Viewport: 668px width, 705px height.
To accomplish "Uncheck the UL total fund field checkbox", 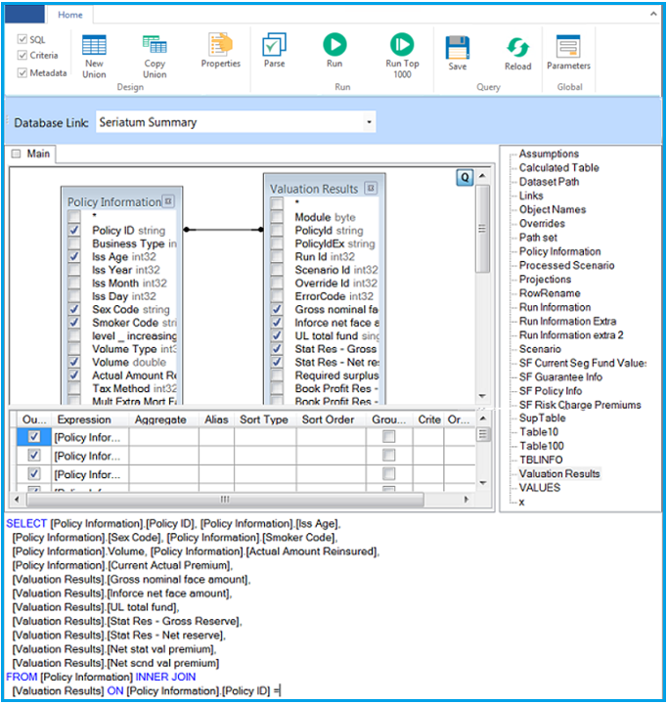I will tap(277, 335).
